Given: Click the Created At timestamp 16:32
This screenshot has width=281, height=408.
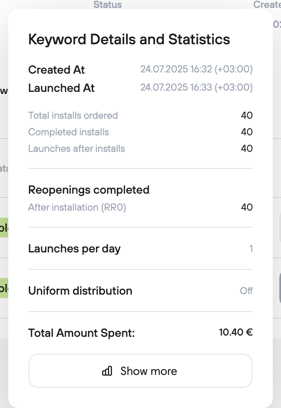Looking at the screenshot, I should pyautogui.click(x=196, y=70).
